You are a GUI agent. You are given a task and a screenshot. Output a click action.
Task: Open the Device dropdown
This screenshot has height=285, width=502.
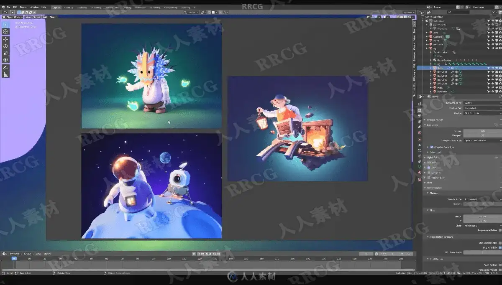click(x=483, y=113)
